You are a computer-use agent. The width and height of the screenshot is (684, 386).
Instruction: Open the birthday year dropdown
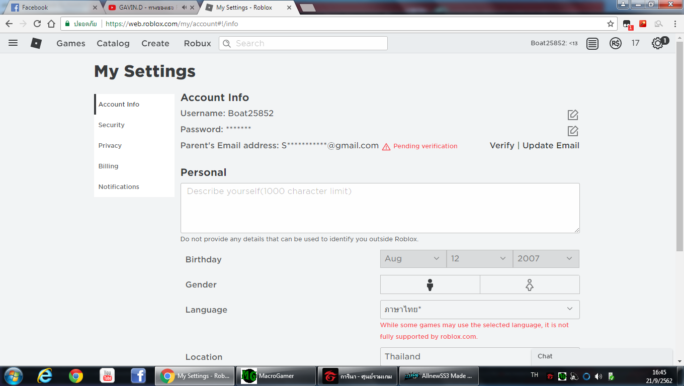pos(546,259)
